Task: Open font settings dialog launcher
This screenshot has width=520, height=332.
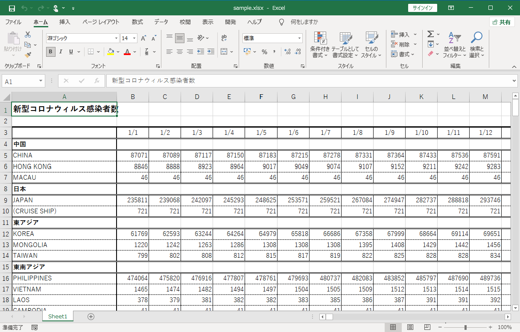Action: (158, 66)
